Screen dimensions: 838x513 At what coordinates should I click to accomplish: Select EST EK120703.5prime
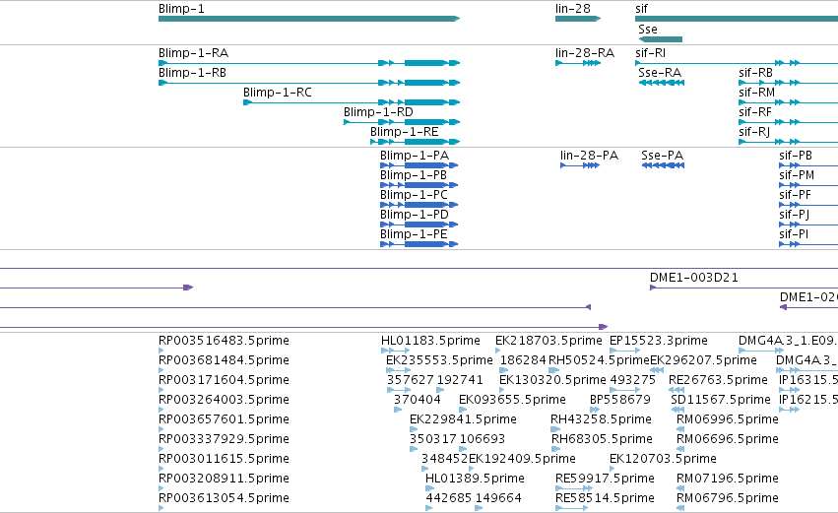(664, 459)
